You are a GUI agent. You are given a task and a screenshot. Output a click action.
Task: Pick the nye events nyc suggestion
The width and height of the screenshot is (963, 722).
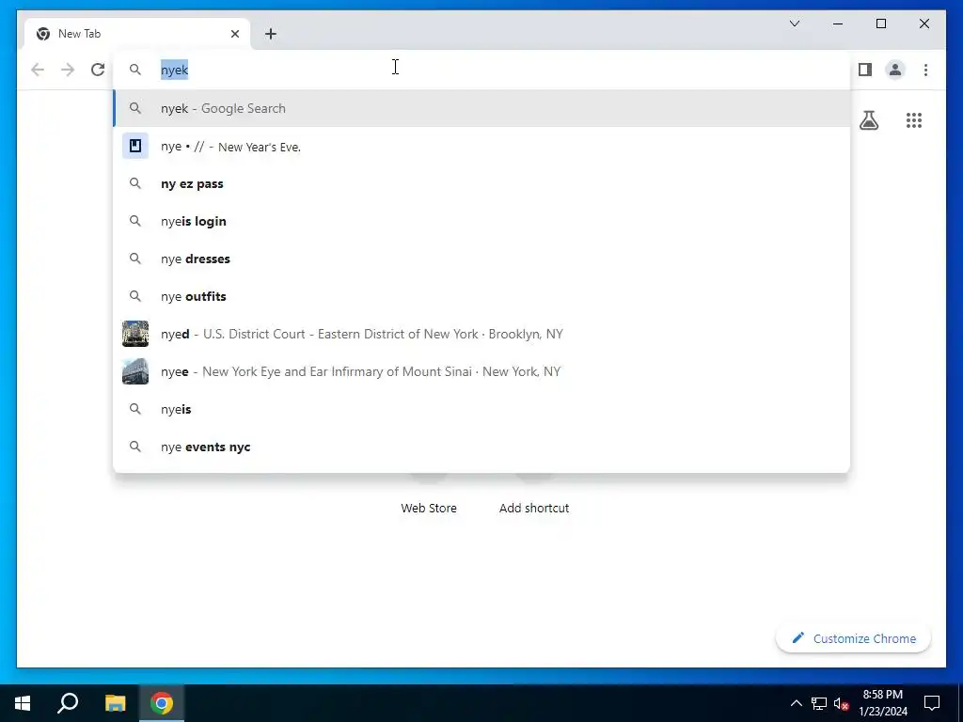pyautogui.click(x=481, y=447)
